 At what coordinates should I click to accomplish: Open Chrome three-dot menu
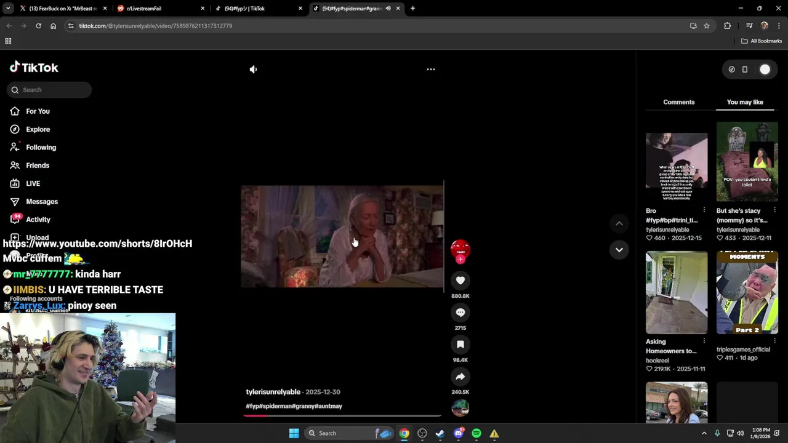(779, 26)
